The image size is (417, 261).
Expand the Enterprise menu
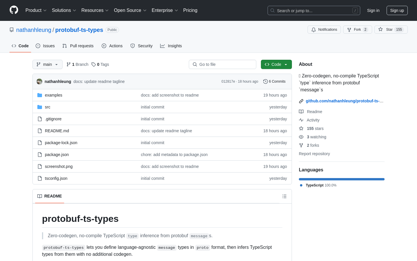point(165,10)
